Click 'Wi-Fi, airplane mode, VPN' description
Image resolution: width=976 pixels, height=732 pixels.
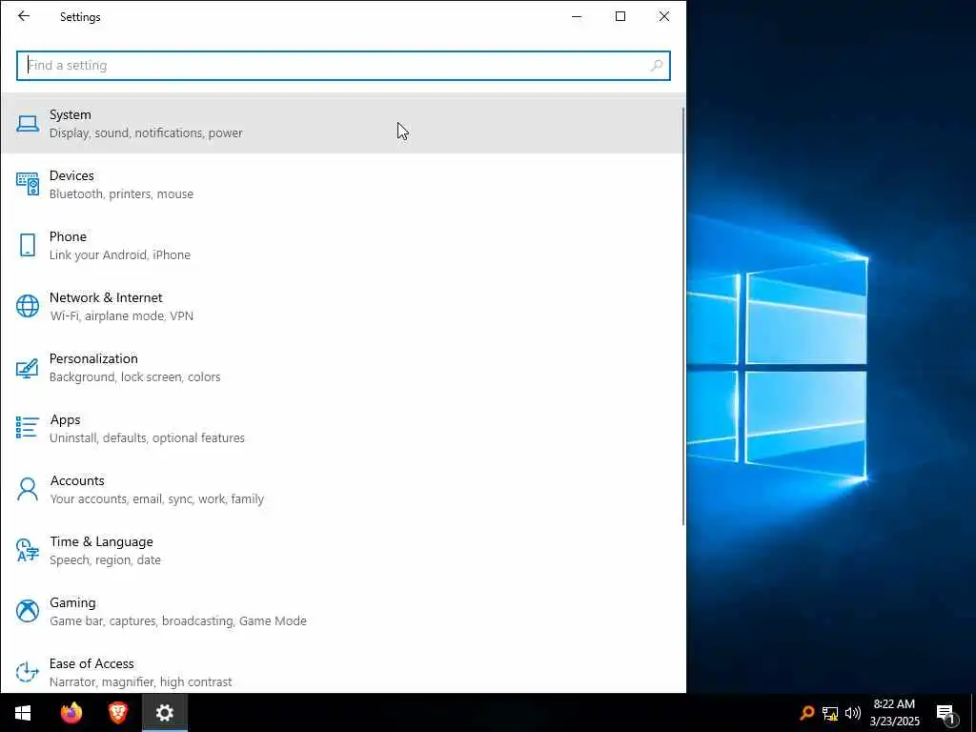121,315
